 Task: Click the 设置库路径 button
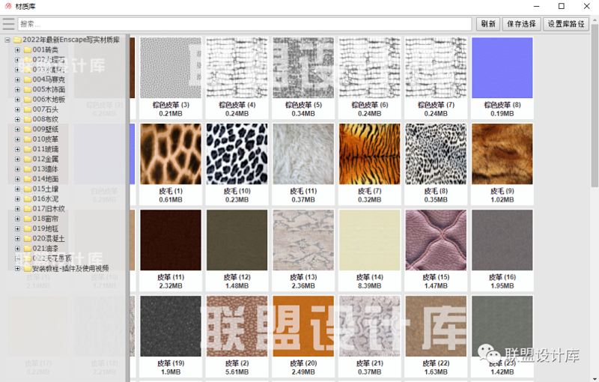pyautogui.click(x=567, y=24)
